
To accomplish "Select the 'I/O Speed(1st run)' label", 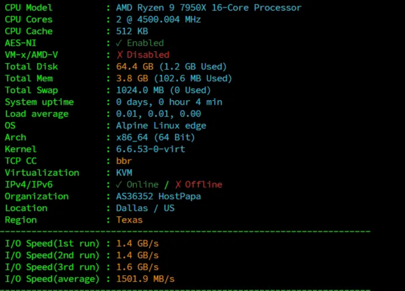I will (52, 244).
